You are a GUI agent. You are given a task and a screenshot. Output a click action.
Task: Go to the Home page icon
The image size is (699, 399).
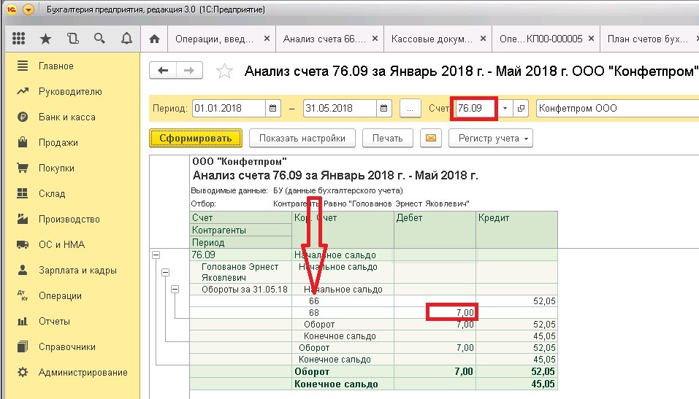[154, 39]
